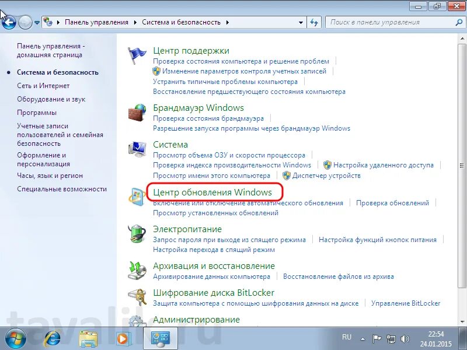Screen dimensions: 467x350
Task: Open Windows Media Player from taskbar
Action: [x=123, y=339]
